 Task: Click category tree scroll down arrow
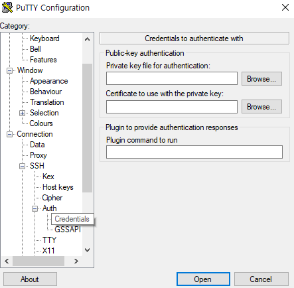click(x=88, y=250)
